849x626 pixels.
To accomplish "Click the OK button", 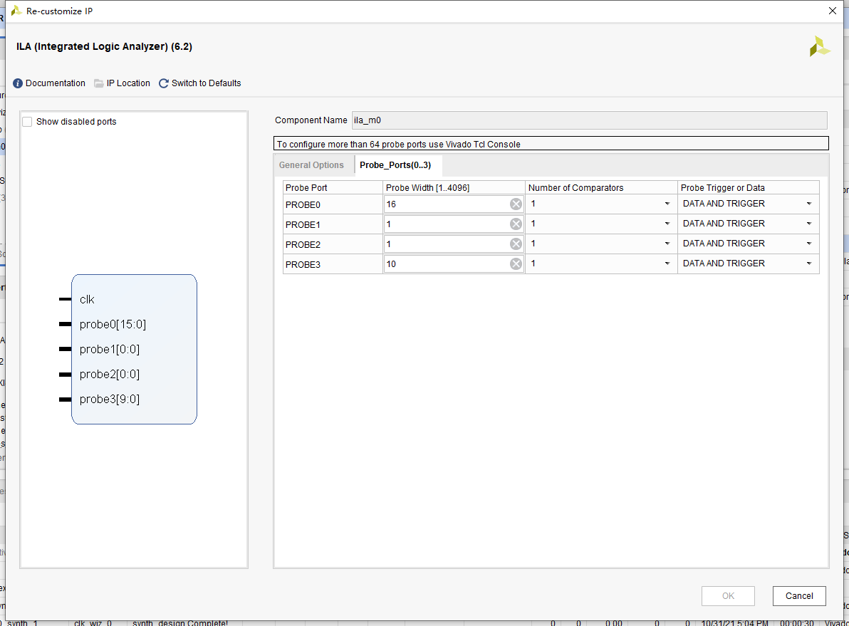I will [728, 595].
